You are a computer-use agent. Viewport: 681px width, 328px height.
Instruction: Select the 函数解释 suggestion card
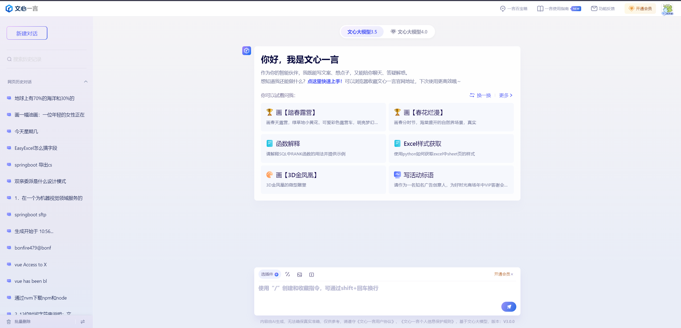(323, 148)
